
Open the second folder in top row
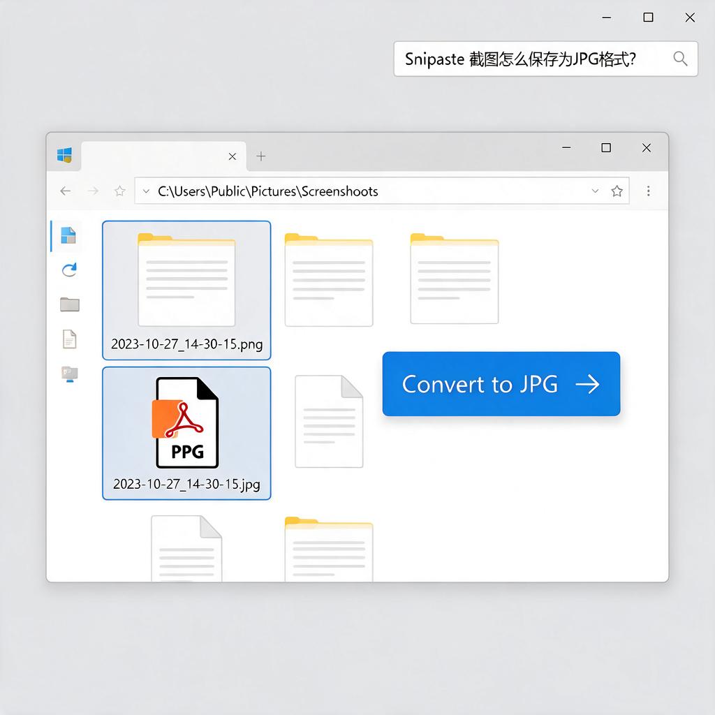329,279
